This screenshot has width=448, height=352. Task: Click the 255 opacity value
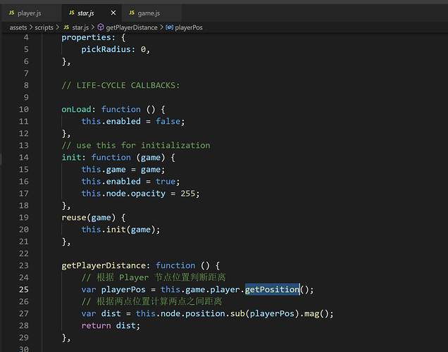click(x=187, y=194)
